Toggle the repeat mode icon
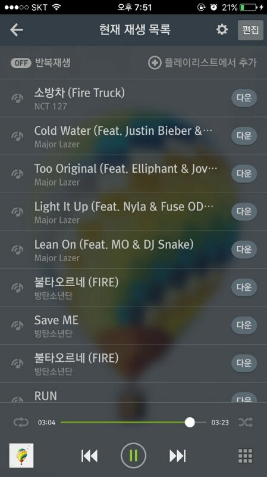This screenshot has width=267, height=477. click(21, 422)
